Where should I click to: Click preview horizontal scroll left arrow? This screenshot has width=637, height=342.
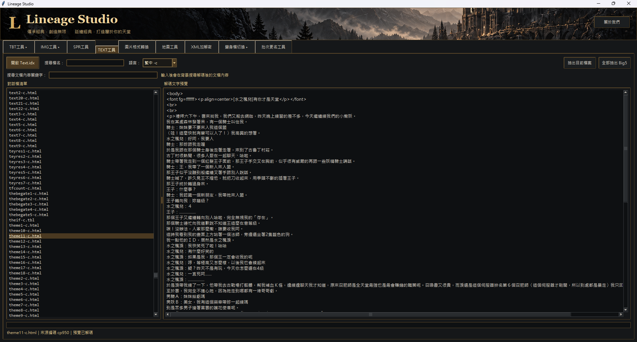click(168, 314)
